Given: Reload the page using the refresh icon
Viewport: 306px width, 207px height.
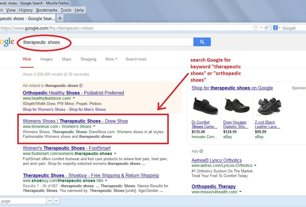Looking at the screenshot, I should pos(267,28).
